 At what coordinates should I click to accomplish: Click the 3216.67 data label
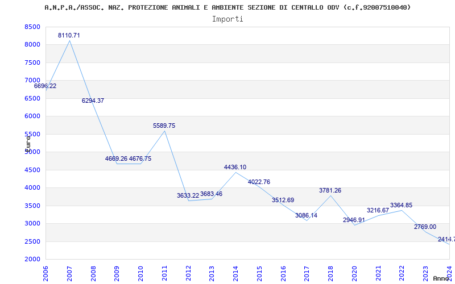[x=378, y=210]
